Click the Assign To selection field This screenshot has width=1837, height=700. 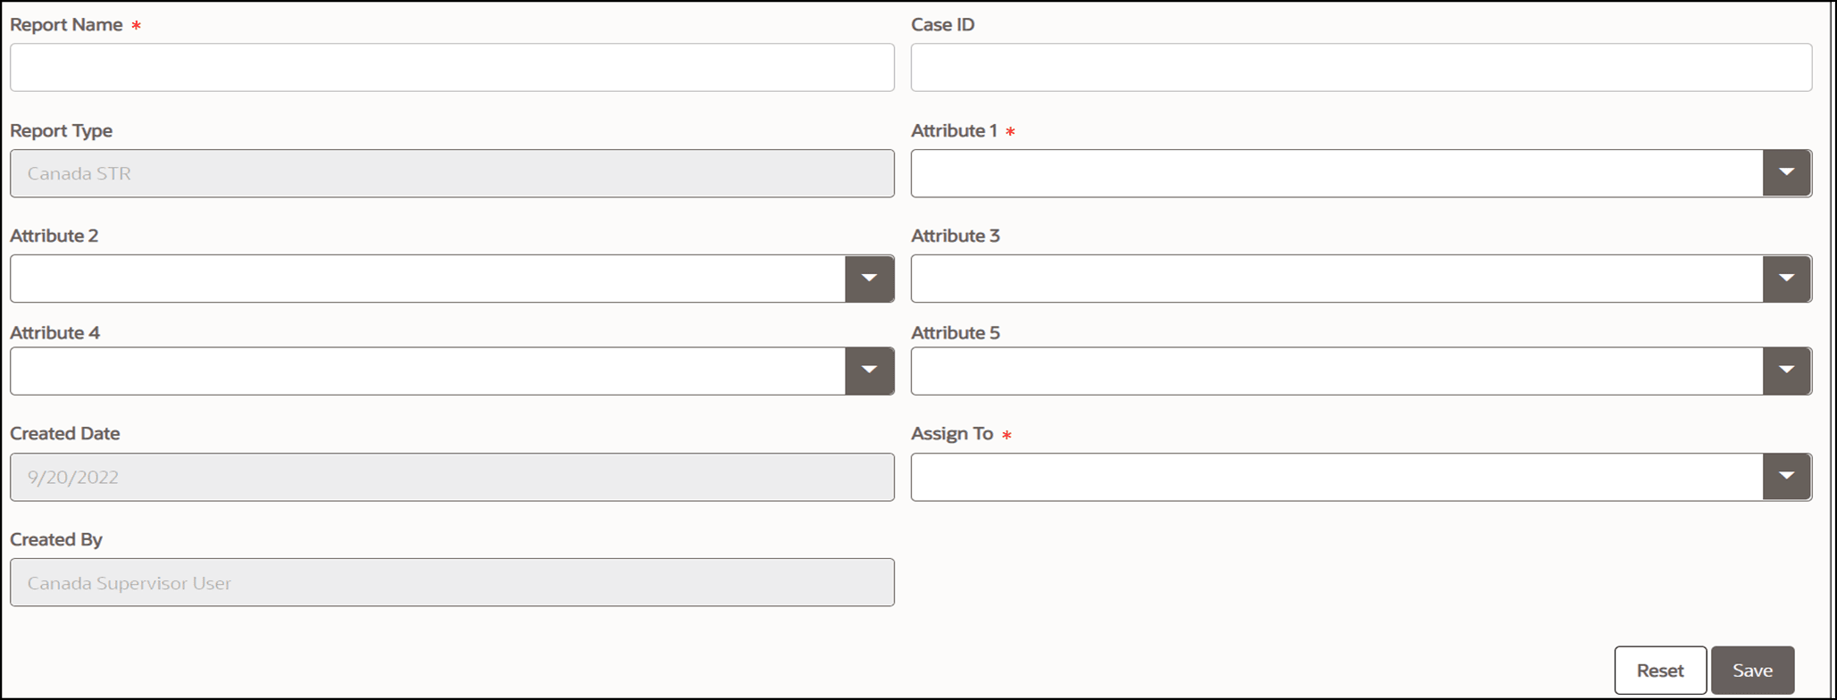point(1322,476)
